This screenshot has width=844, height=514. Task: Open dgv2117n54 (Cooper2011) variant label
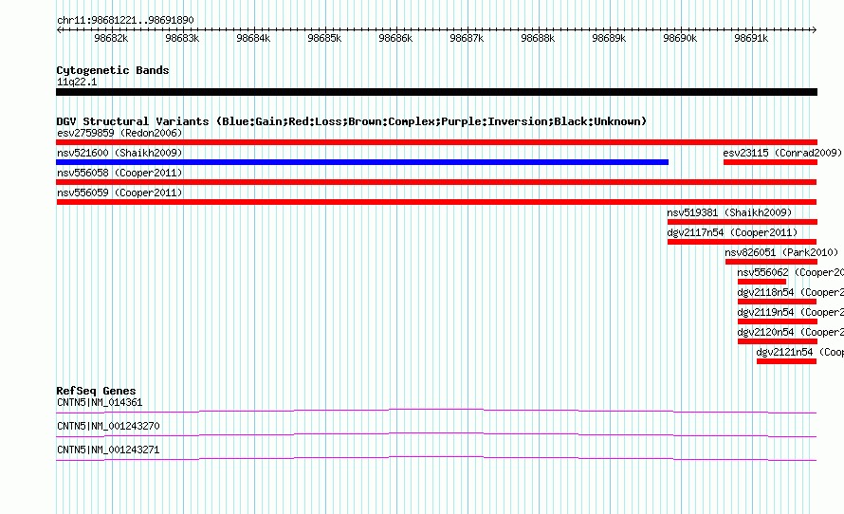tap(732, 232)
